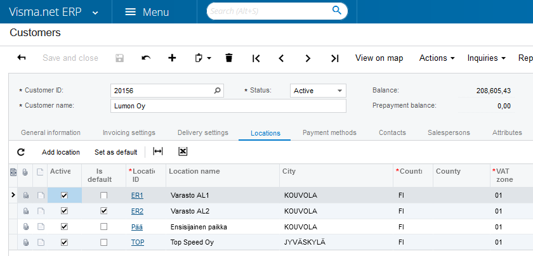Screen dimensions: 533x256
Task: Select the Locations tab
Action: coord(265,133)
